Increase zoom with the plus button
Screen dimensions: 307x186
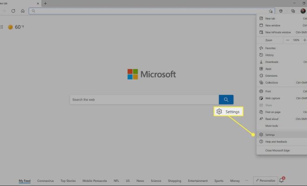point(305,40)
